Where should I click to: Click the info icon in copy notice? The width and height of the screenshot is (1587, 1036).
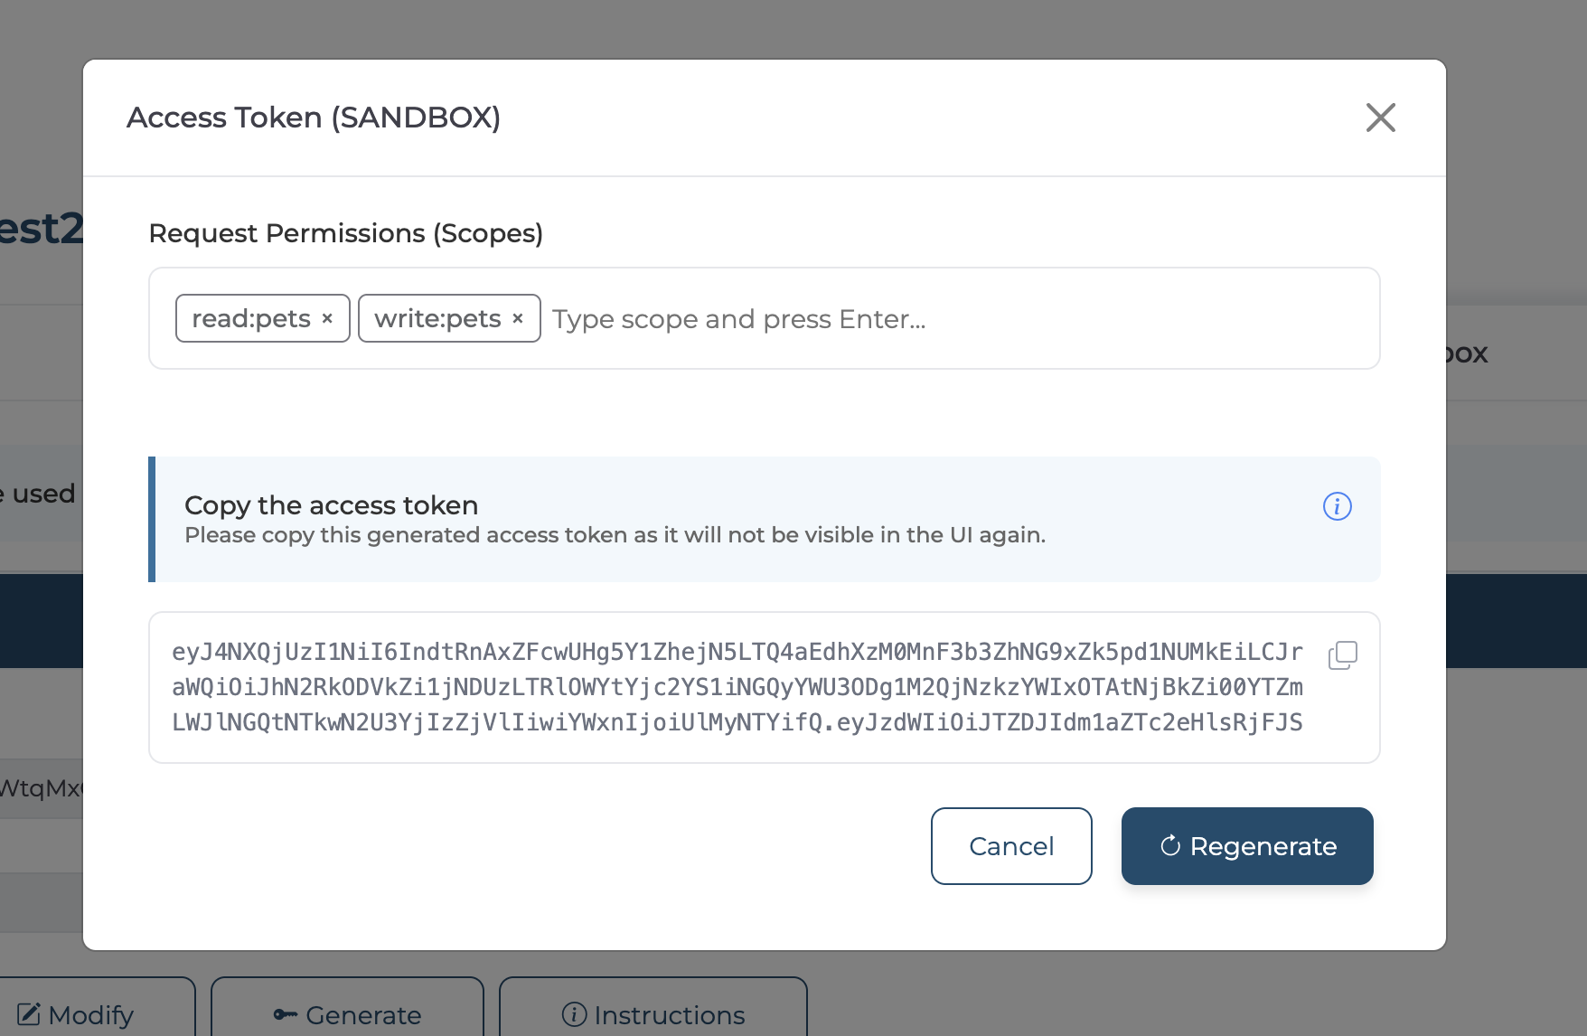1337,506
